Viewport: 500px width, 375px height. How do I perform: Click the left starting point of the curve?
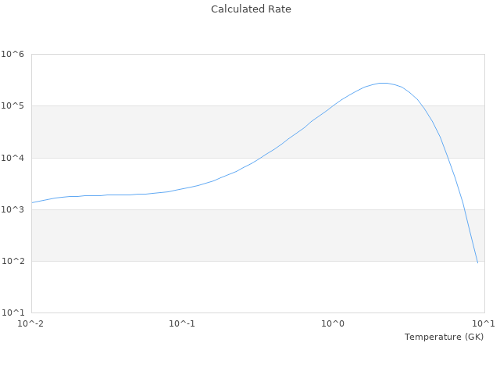click(x=31, y=202)
